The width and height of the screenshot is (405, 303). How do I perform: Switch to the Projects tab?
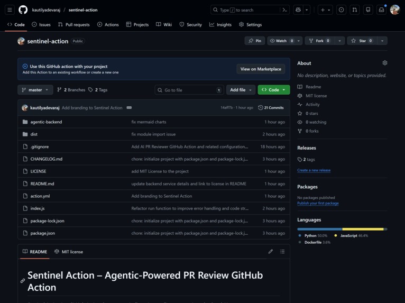coord(137,24)
